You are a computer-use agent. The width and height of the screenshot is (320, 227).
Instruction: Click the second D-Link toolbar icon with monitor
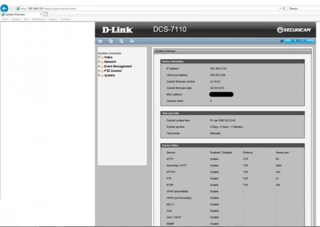pos(111,41)
